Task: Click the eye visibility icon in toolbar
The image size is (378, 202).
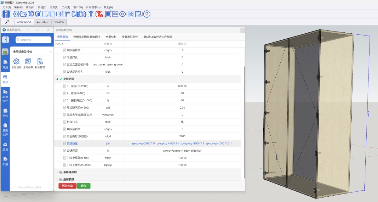Action: coord(123,14)
